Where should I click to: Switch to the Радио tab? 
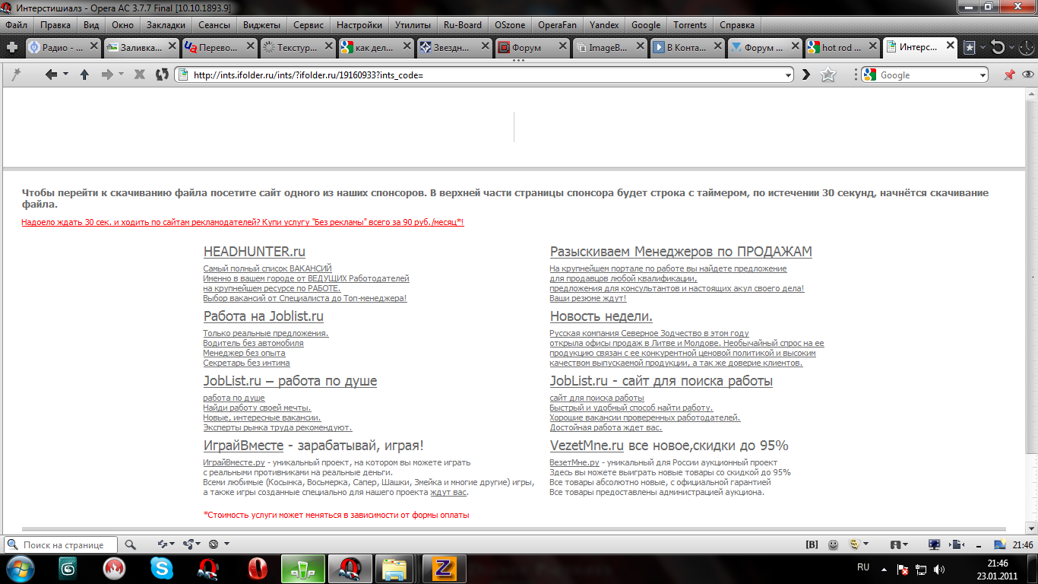pos(63,47)
